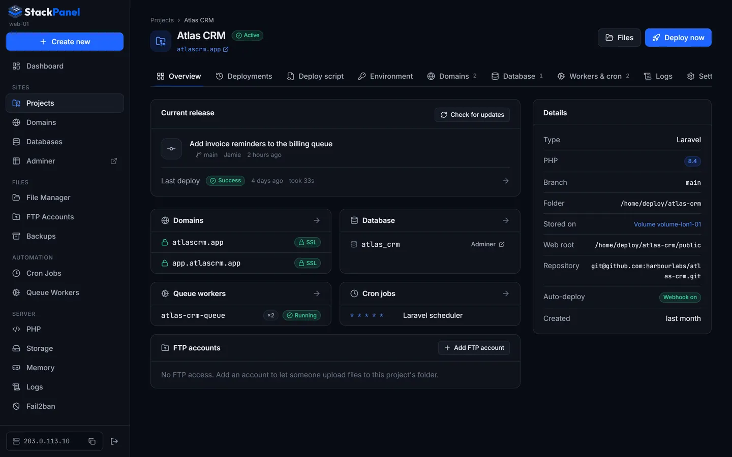Click the Atlas CRM project folder icon
732x457 pixels.
coord(161,41)
